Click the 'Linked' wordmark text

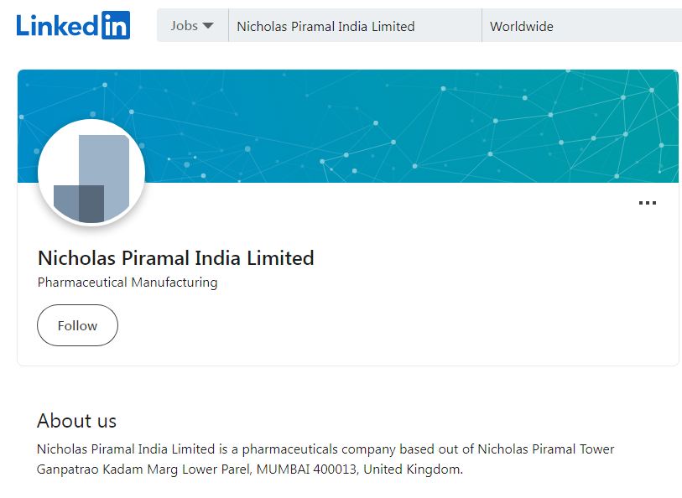pos(57,26)
